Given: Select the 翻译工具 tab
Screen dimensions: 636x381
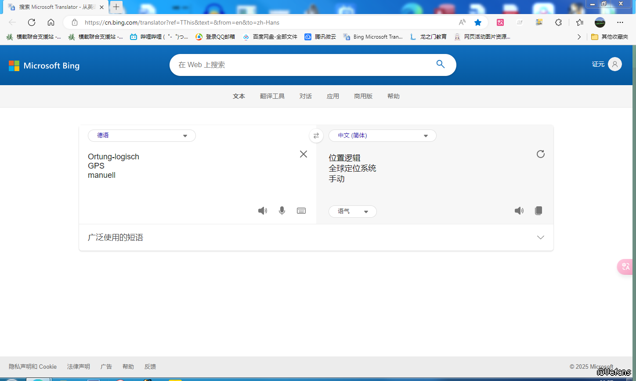Looking at the screenshot, I should 272,96.
